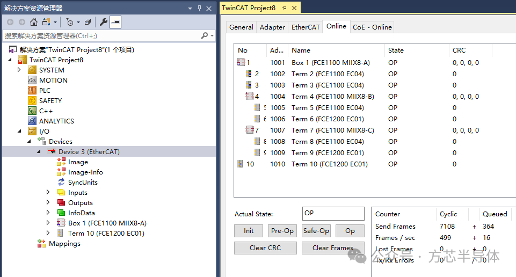Click the Collapse All icon in toolbar
516x277 pixels.
[88, 22]
